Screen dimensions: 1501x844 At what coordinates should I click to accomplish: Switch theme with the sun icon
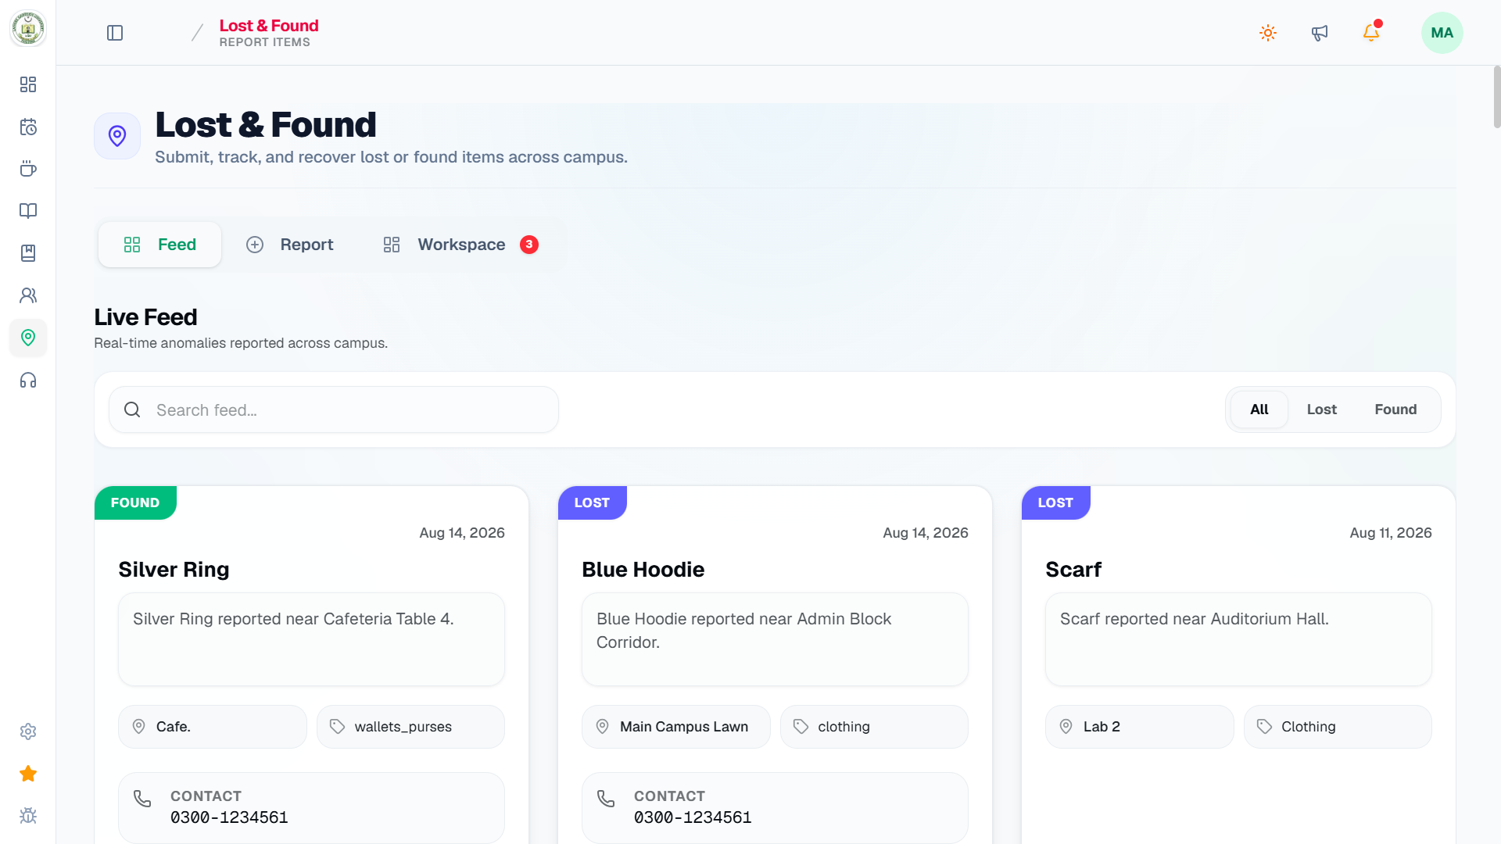[x=1268, y=33]
